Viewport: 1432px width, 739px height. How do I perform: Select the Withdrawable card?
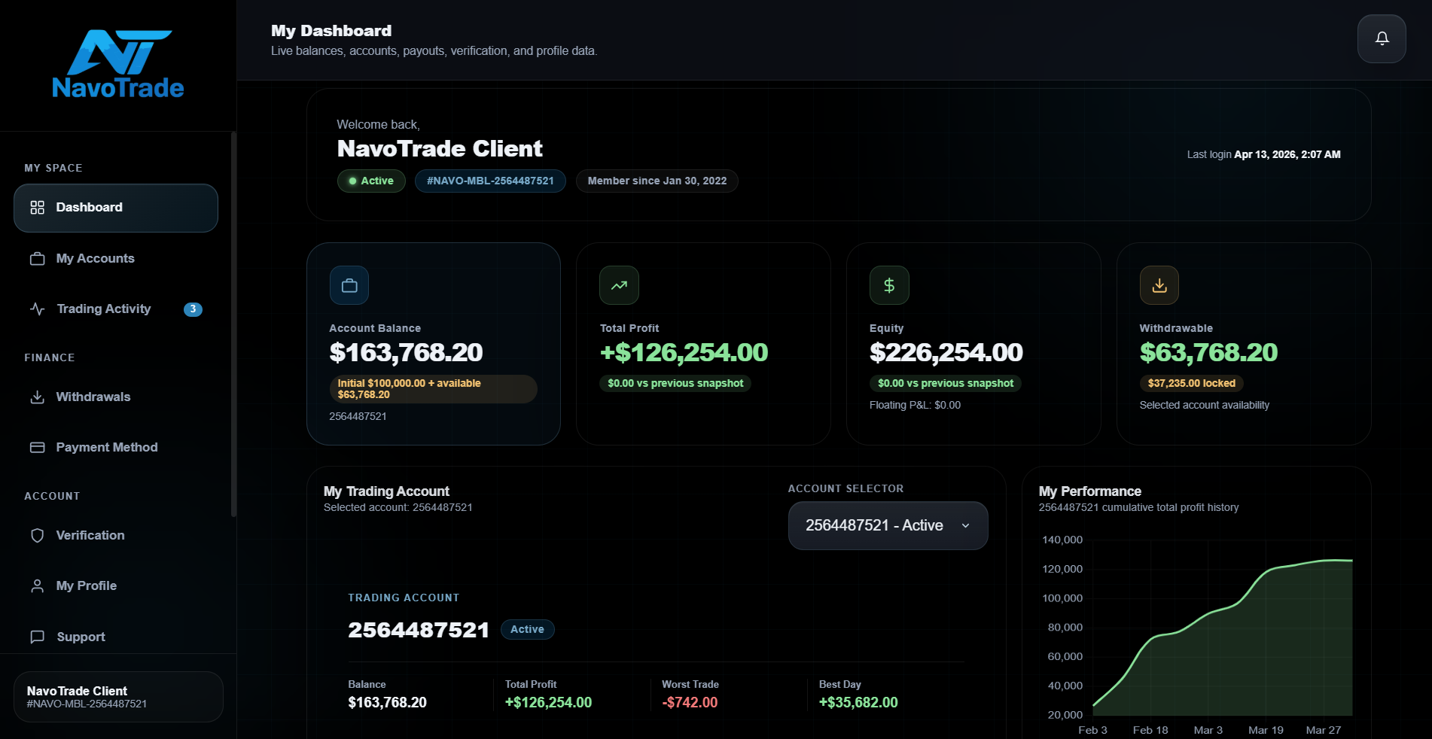point(1244,344)
